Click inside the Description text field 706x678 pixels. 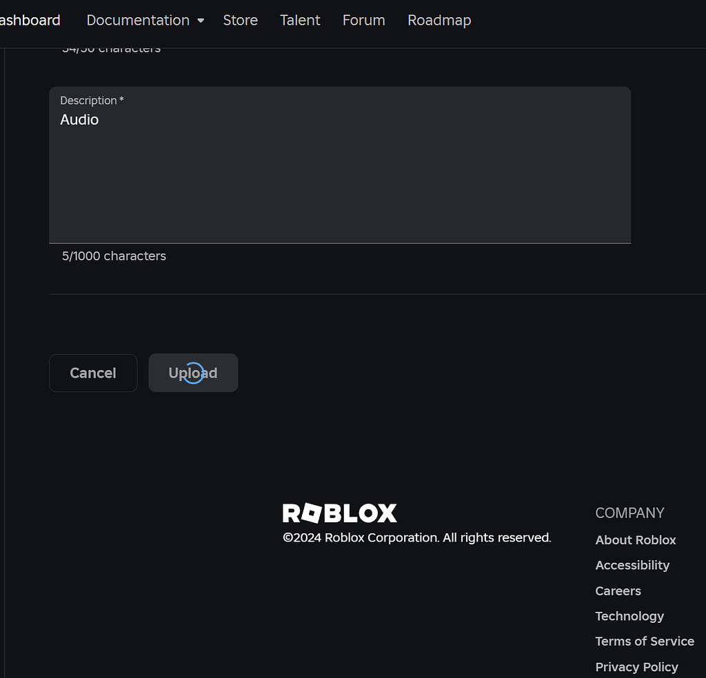(x=340, y=172)
